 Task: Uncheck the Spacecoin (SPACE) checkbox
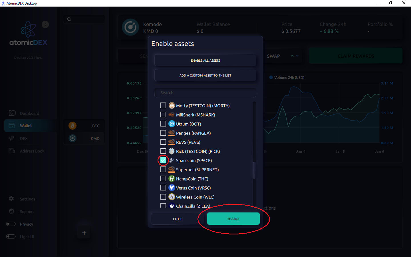point(163,160)
